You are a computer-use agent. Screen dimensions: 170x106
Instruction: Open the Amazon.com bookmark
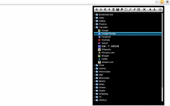(127, 62)
